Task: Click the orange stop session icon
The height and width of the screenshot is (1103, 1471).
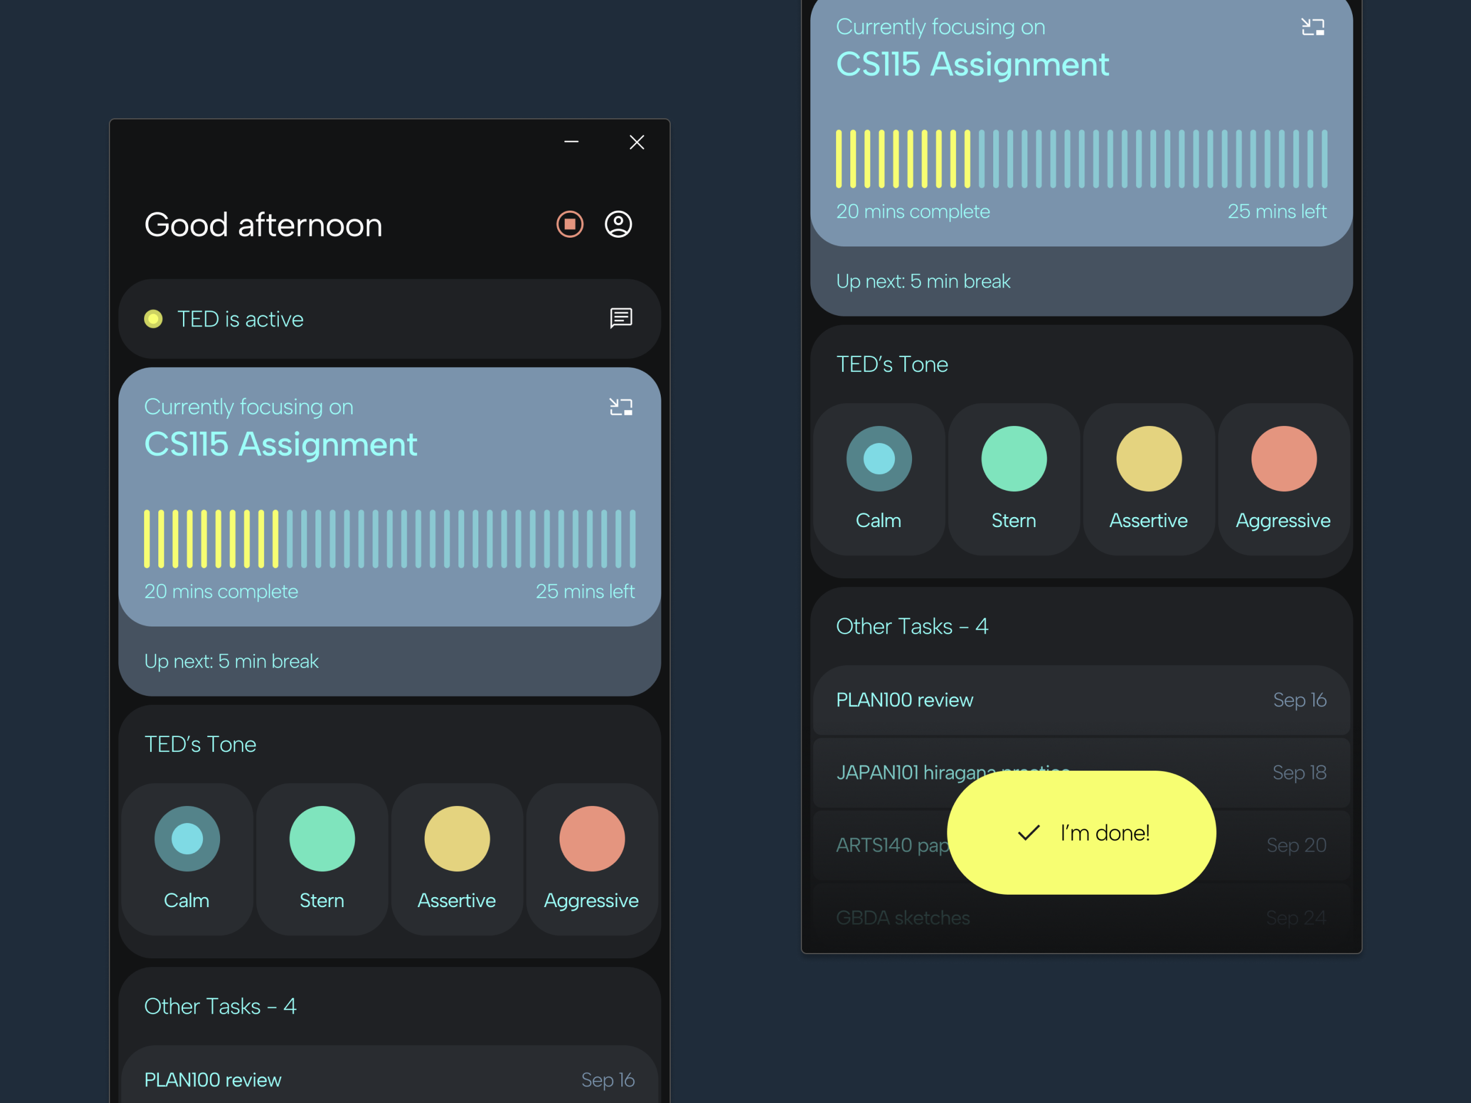Action: (x=569, y=224)
